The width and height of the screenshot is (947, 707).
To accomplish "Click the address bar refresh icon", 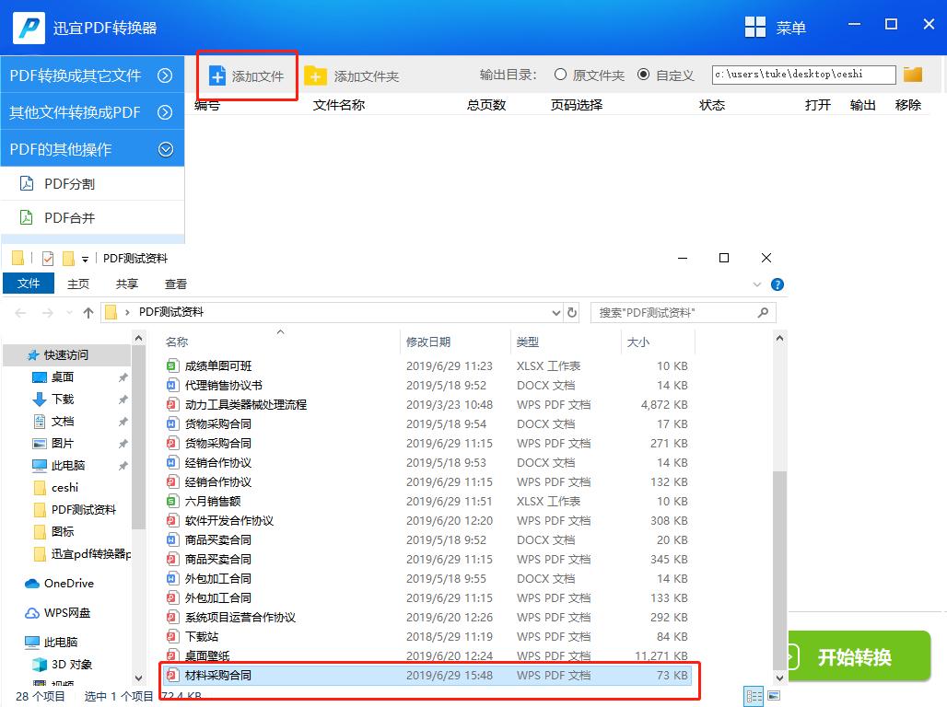I will pos(571,313).
